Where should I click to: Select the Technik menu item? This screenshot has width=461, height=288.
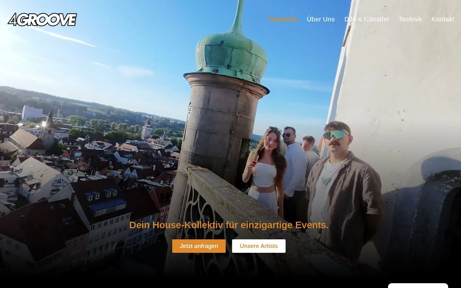click(x=410, y=19)
